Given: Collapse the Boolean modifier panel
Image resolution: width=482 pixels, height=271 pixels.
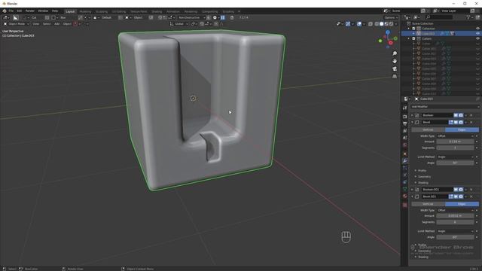Looking at the screenshot, I should (x=412, y=115).
